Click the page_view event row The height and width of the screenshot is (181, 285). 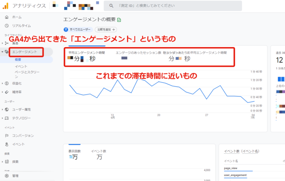pyautogui.click(x=231, y=168)
